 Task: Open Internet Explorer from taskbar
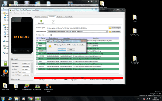click(10, 99)
